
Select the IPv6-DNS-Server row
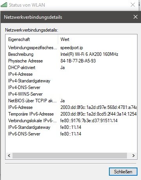(x=71, y=134)
